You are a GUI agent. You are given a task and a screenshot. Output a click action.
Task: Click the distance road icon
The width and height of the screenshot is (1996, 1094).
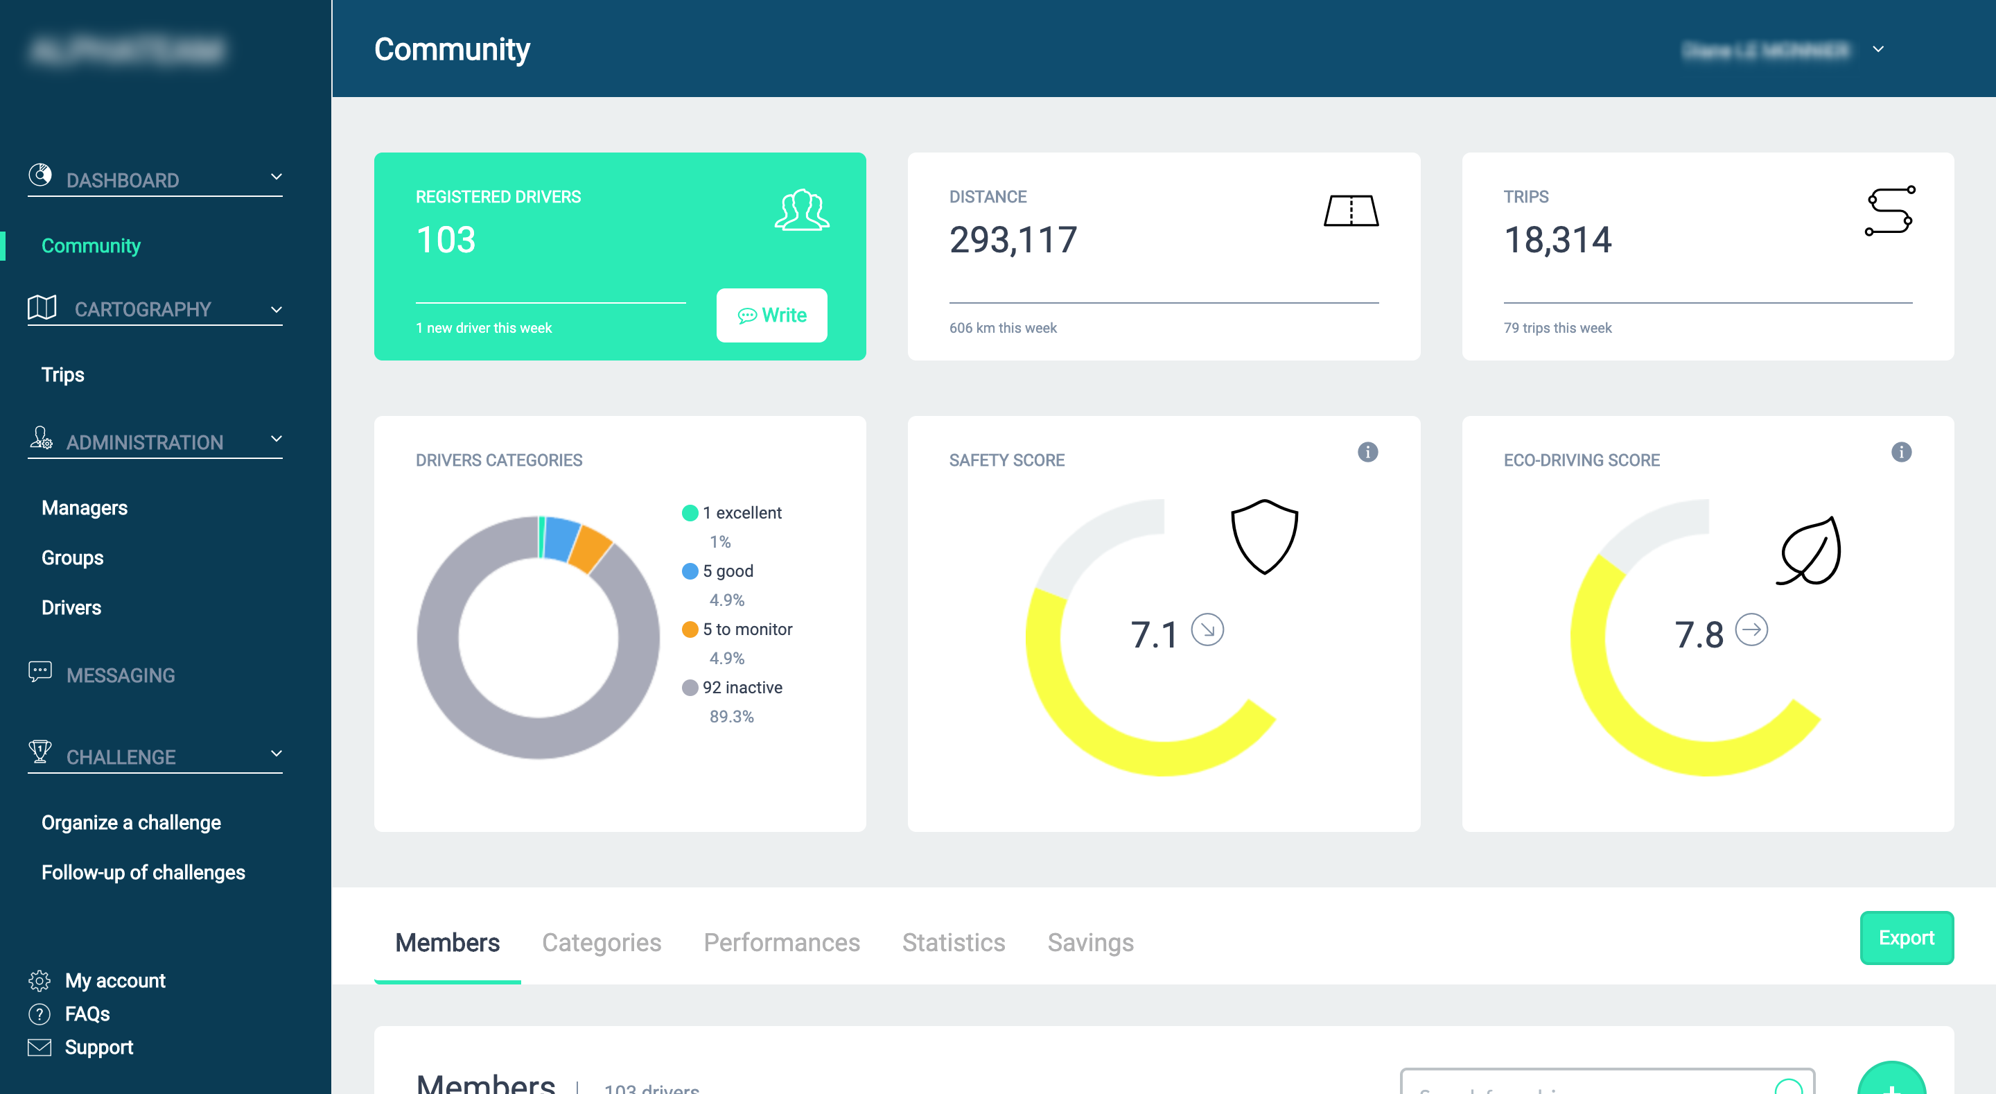(1351, 211)
